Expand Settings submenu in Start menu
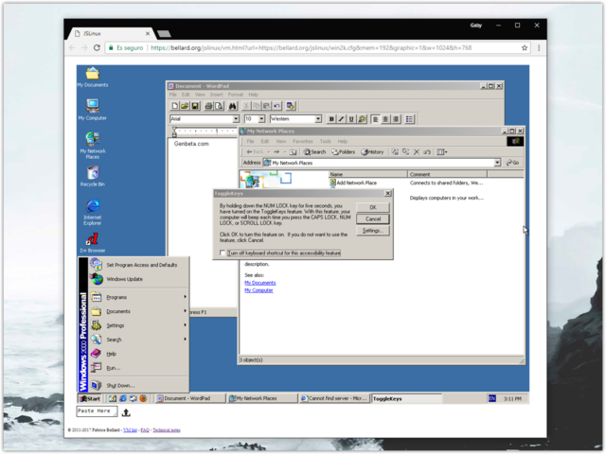The image size is (606, 454). [139, 325]
